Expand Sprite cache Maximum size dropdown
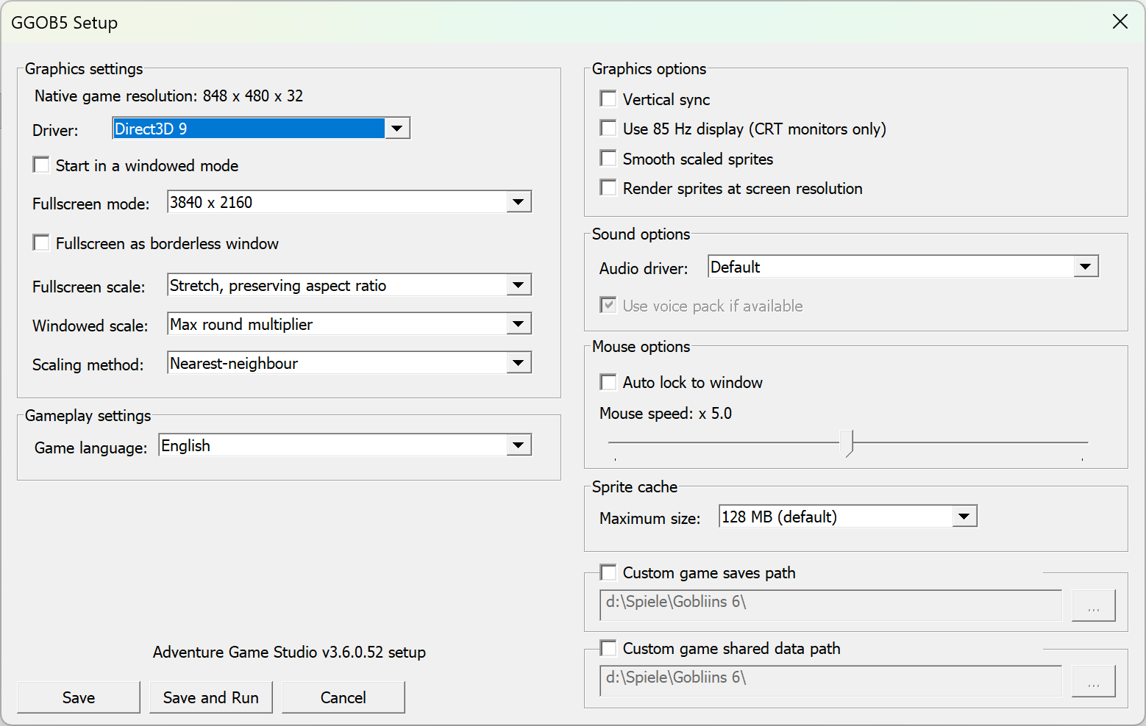Viewport: 1146px width, 726px height. [964, 517]
